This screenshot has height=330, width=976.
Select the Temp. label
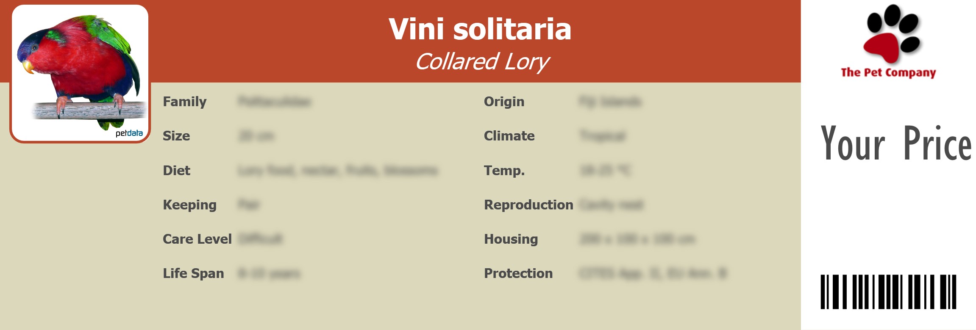[x=504, y=170]
